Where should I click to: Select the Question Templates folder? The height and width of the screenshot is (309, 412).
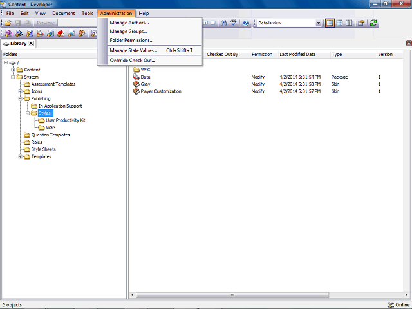tap(50, 135)
